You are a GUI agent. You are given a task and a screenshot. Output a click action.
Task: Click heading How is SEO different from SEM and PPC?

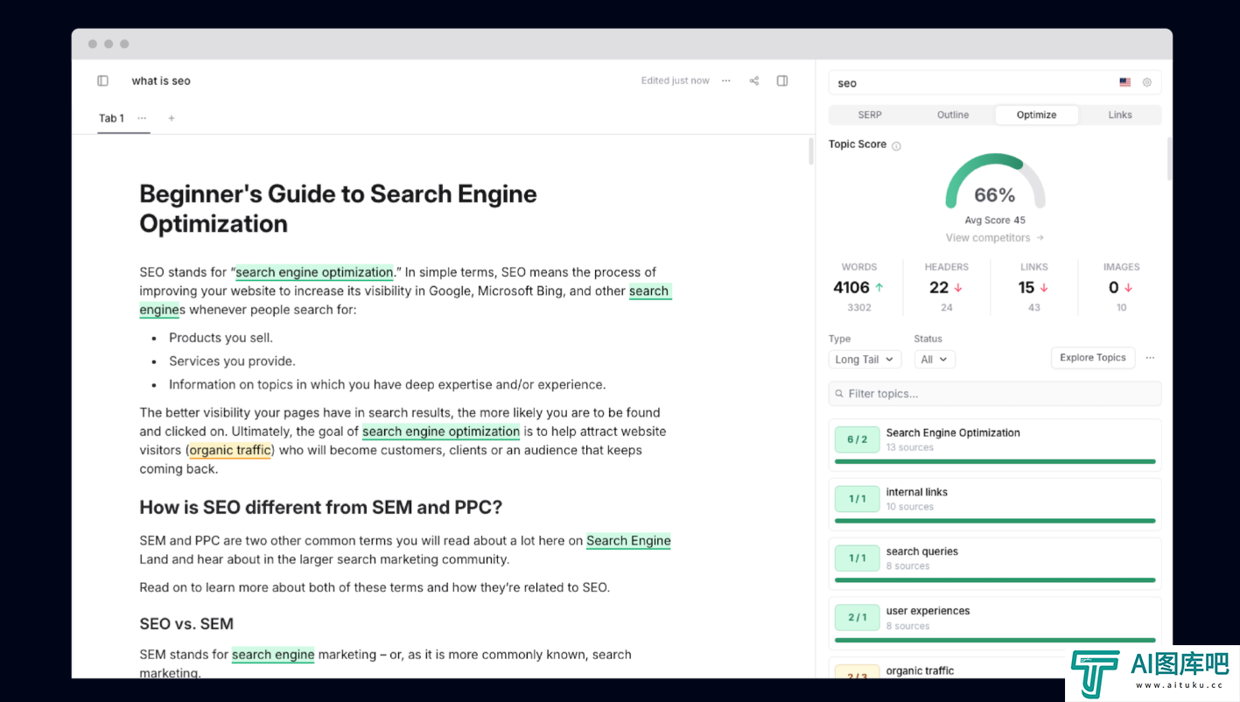(x=321, y=508)
